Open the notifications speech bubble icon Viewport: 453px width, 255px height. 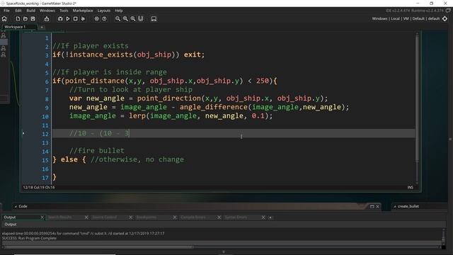(448, 11)
